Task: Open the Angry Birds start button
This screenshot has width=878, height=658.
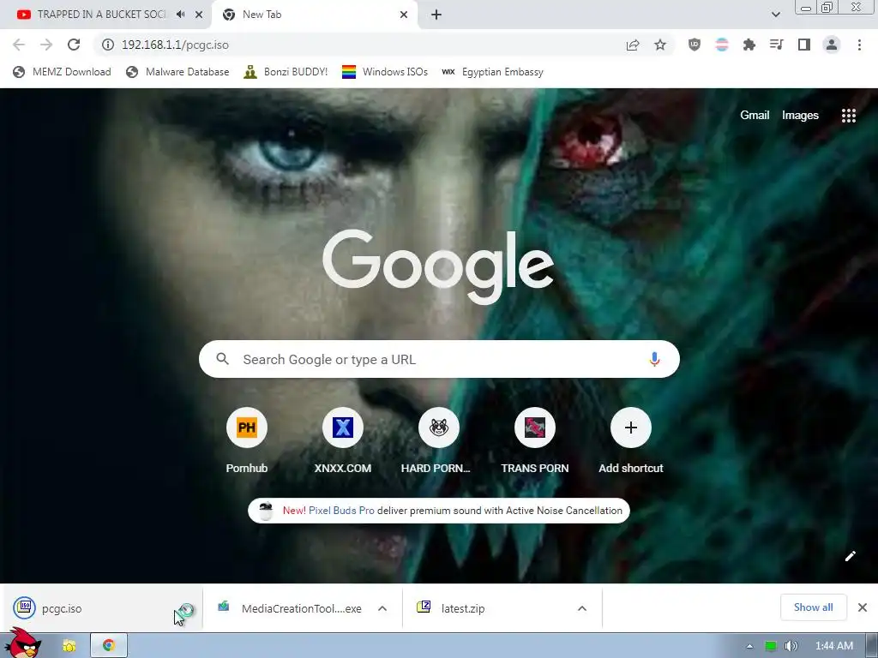Action: click(22, 643)
